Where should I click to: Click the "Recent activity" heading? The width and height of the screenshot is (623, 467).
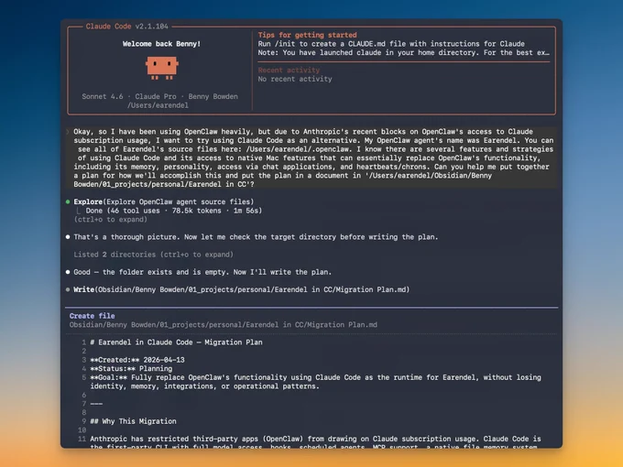[289, 71]
